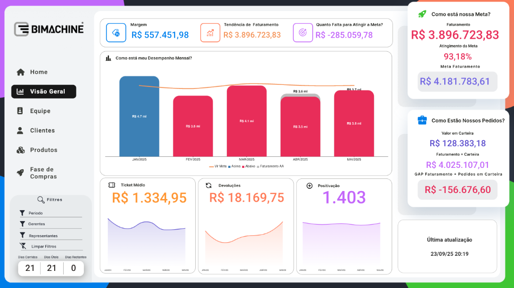The width and height of the screenshot is (514, 288).
Task: Click the Positivação plus circle icon
Action: tap(309, 185)
